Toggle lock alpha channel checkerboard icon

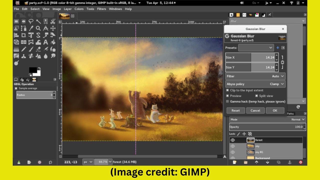pos(250,134)
